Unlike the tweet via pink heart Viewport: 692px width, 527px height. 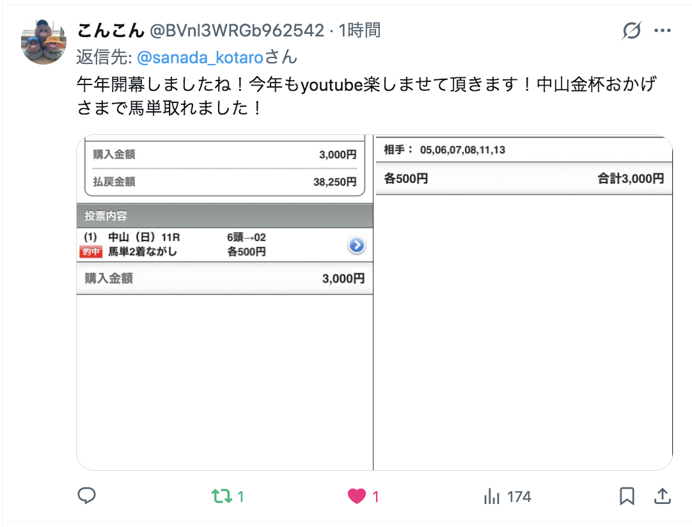(x=357, y=496)
